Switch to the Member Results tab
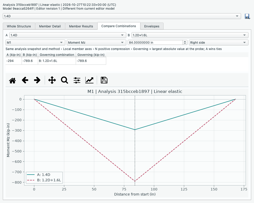 81,26
